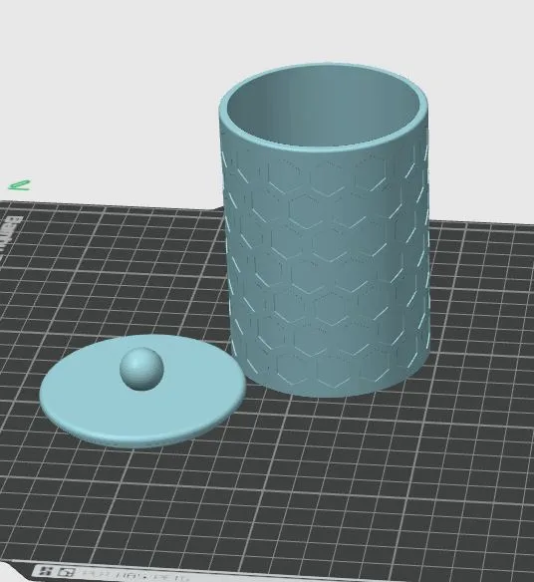This screenshot has height=582, width=534.
Task: Select the spherical knob on the lid
Action: (141, 369)
